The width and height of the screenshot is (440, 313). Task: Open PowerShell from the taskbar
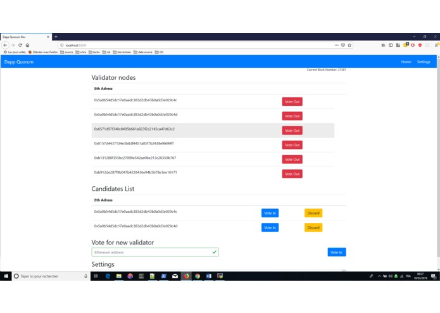coord(163,276)
